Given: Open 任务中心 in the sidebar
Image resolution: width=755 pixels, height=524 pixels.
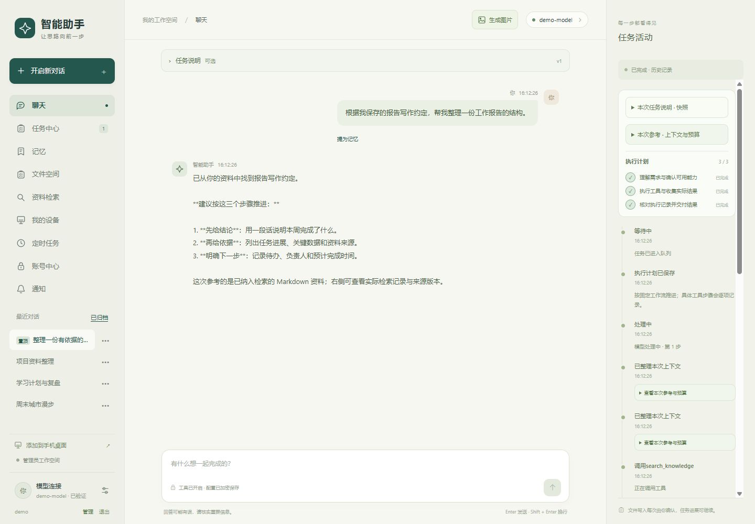Looking at the screenshot, I should (x=62, y=128).
